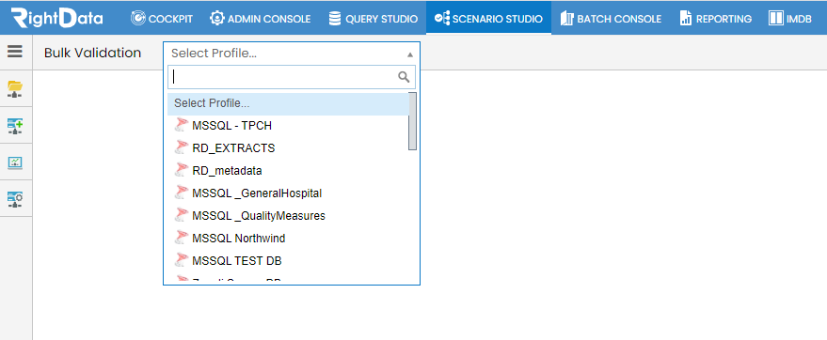Open the Admin Console tab
The width and height of the screenshot is (827, 340).
click(x=260, y=19)
